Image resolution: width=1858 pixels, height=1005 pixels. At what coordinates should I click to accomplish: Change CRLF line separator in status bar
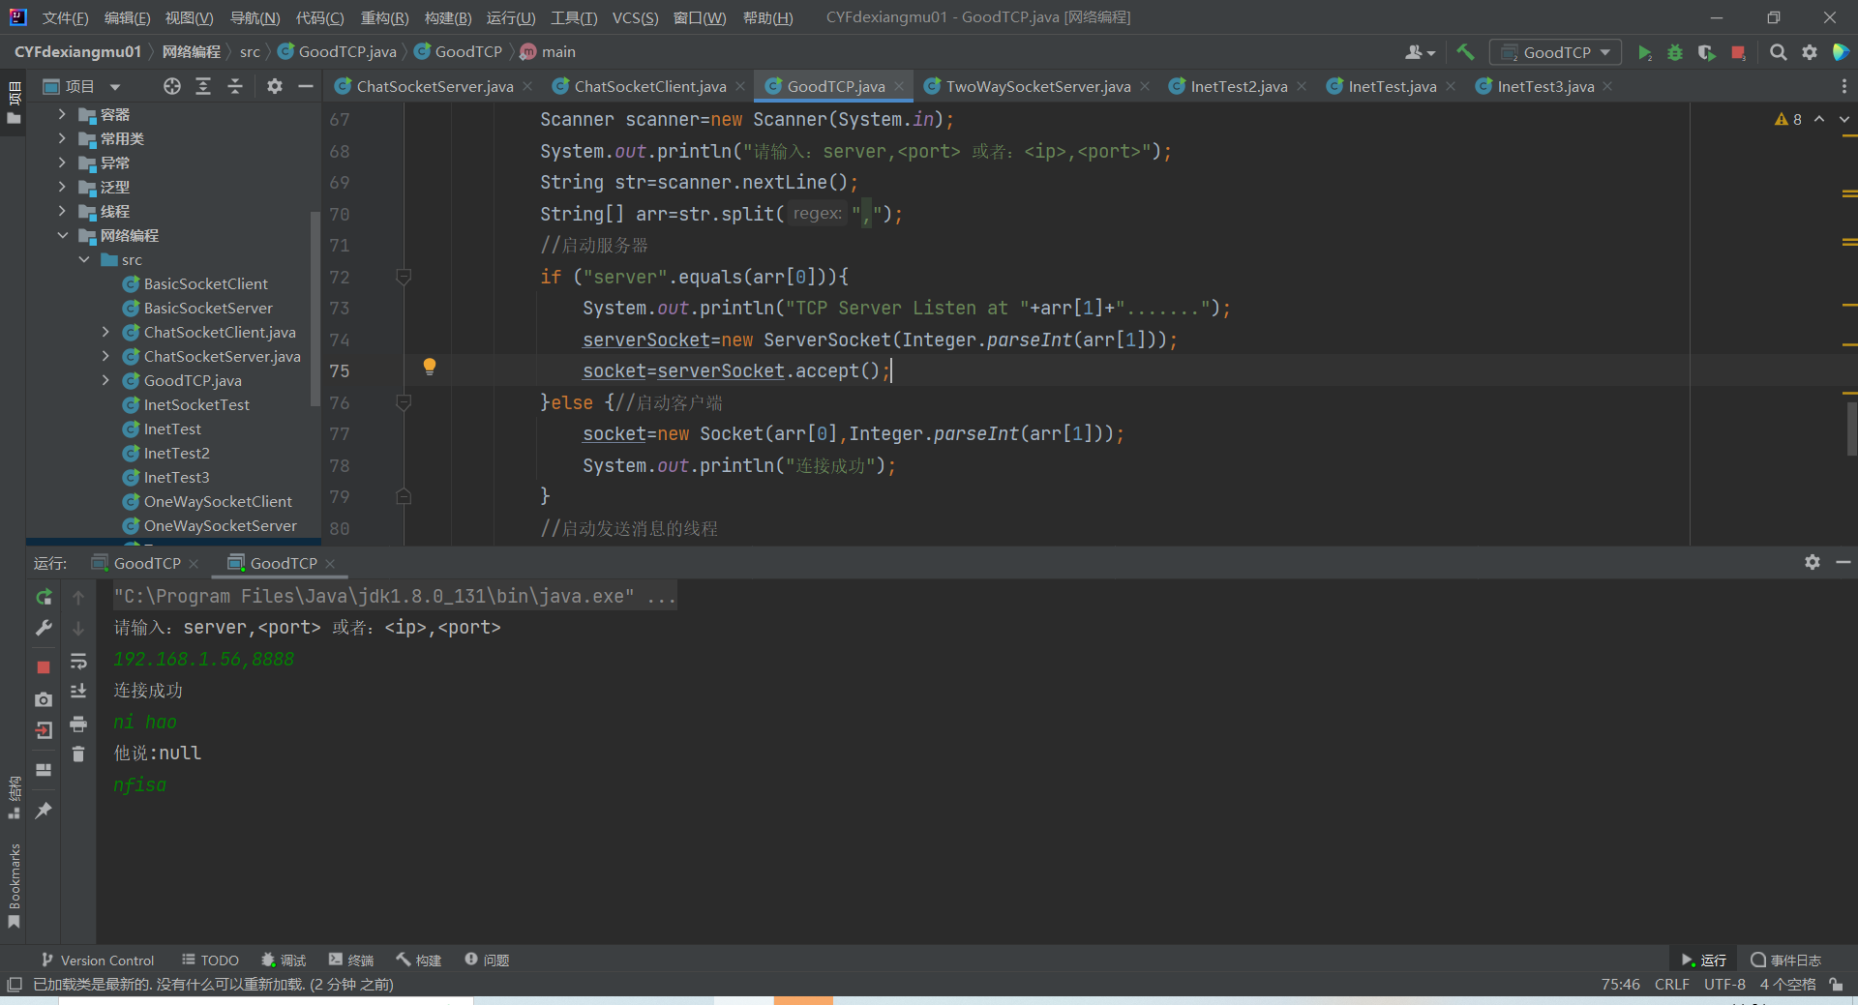pos(1671,985)
